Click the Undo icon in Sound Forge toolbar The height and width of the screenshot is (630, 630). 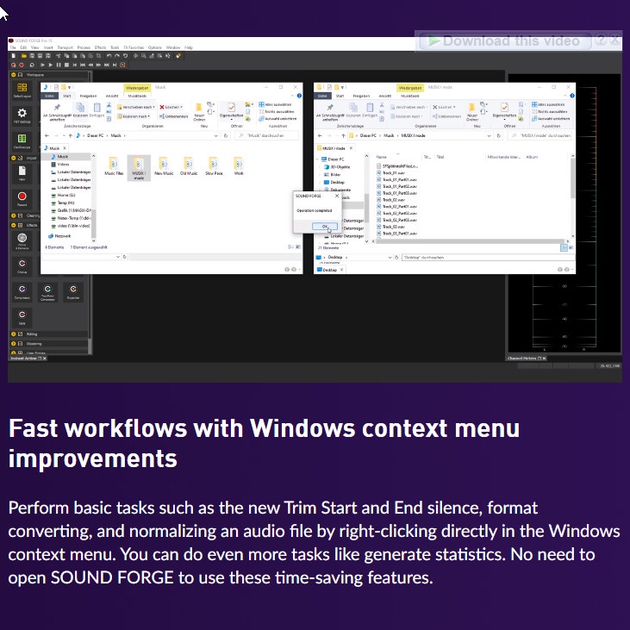point(109,56)
